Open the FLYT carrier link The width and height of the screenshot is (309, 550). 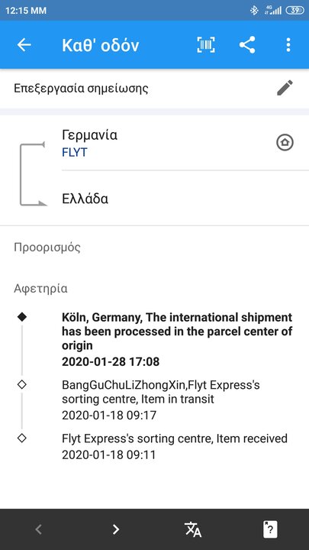[75, 153]
